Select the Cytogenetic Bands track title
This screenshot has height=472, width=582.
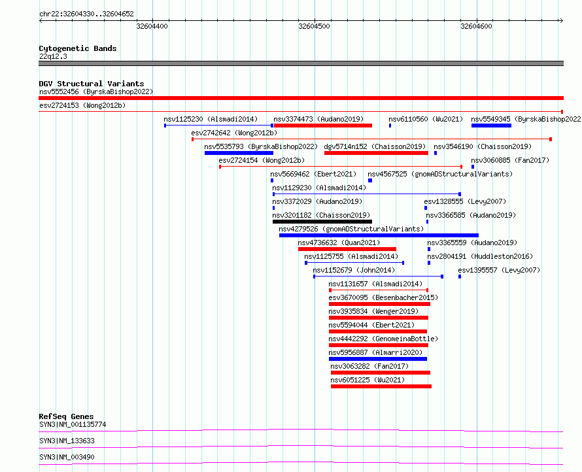click(x=78, y=48)
